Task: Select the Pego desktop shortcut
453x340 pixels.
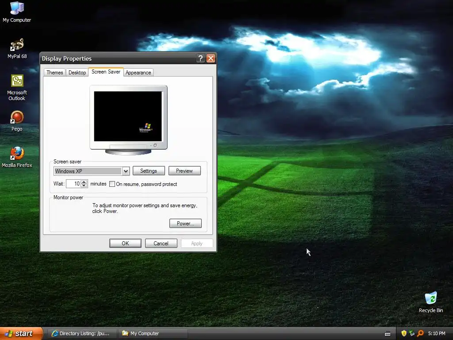Action: tap(17, 121)
